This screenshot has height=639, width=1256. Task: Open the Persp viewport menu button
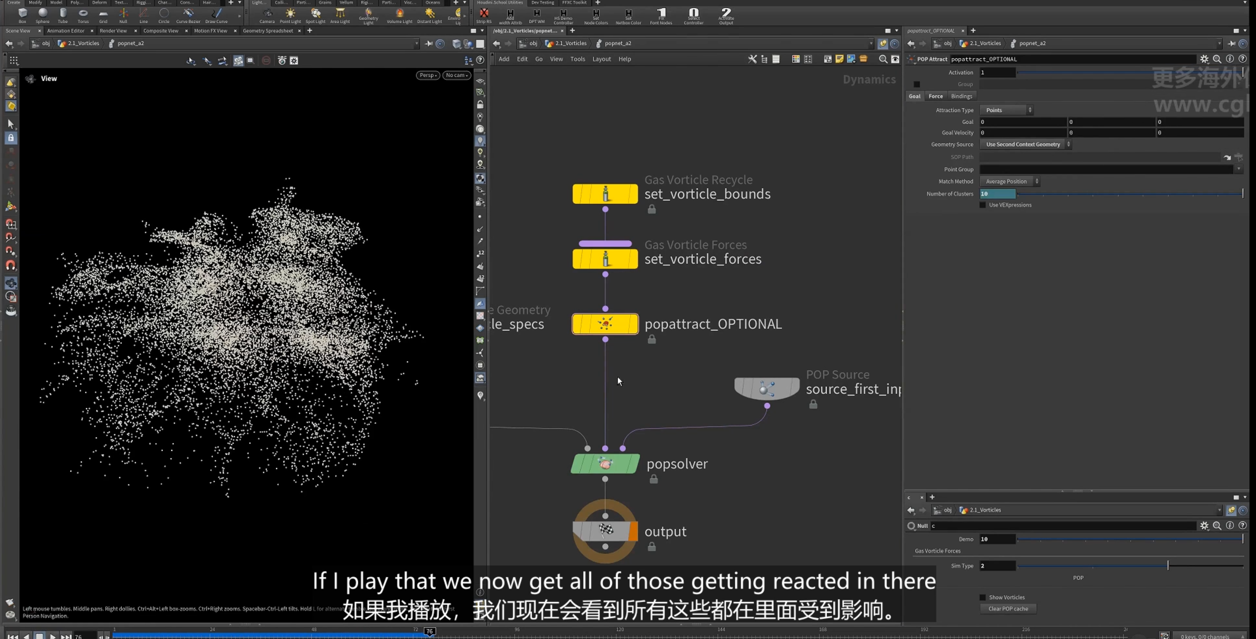(427, 75)
